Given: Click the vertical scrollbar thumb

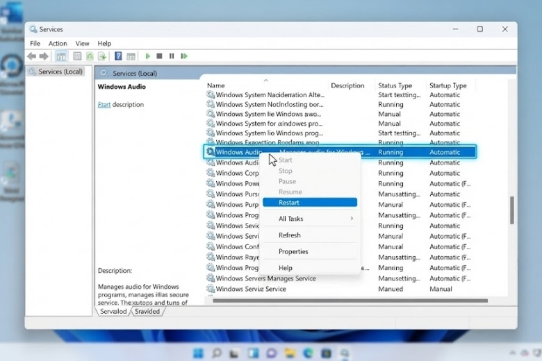Looking at the screenshot, I should pos(512,210).
